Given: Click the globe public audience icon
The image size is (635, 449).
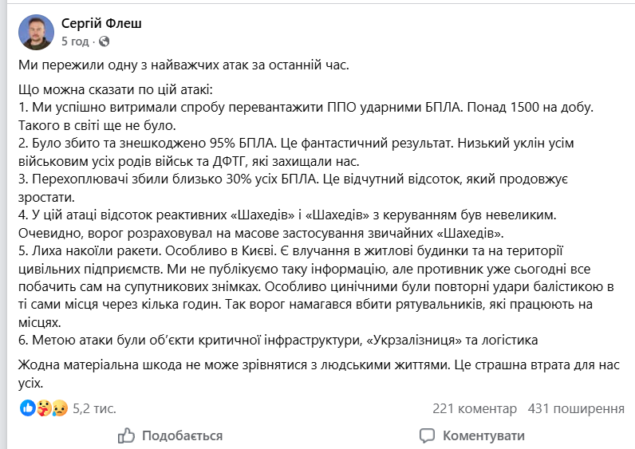Looking at the screenshot, I should pyautogui.click(x=104, y=41).
